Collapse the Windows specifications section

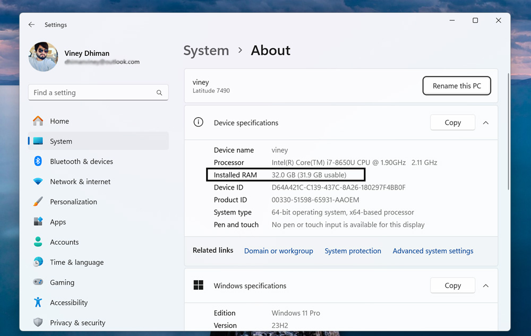[x=486, y=286]
